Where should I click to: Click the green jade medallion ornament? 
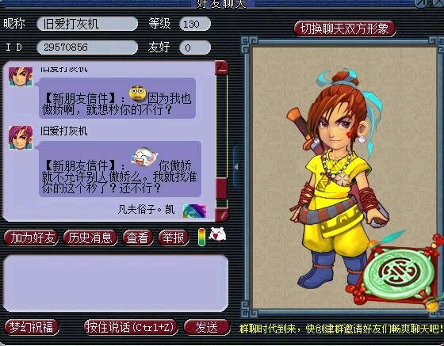(400, 274)
